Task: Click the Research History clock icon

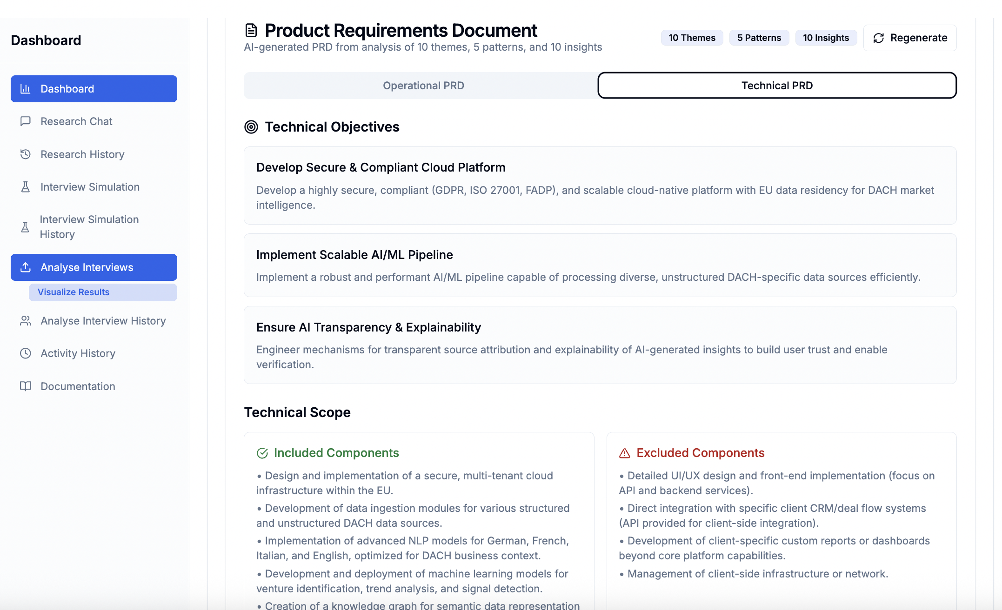Action: tap(26, 154)
